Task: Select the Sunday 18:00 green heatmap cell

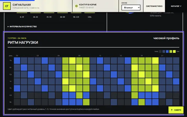Action: [142, 102]
